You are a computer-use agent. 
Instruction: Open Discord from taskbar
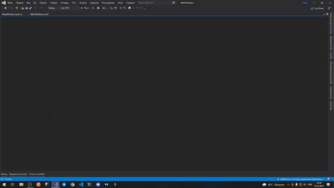click(98, 184)
